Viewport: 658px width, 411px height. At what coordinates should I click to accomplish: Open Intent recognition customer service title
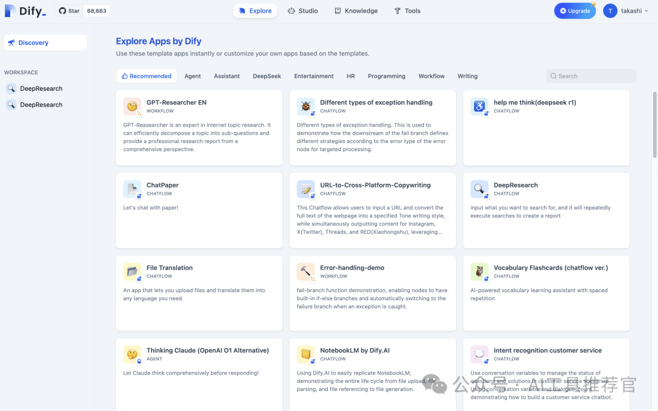click(x=548, y=350)
